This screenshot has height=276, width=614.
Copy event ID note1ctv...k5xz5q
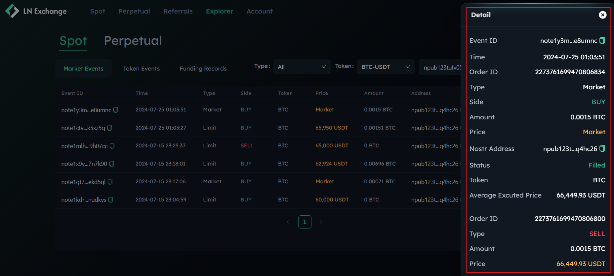(x=110, y=128)
